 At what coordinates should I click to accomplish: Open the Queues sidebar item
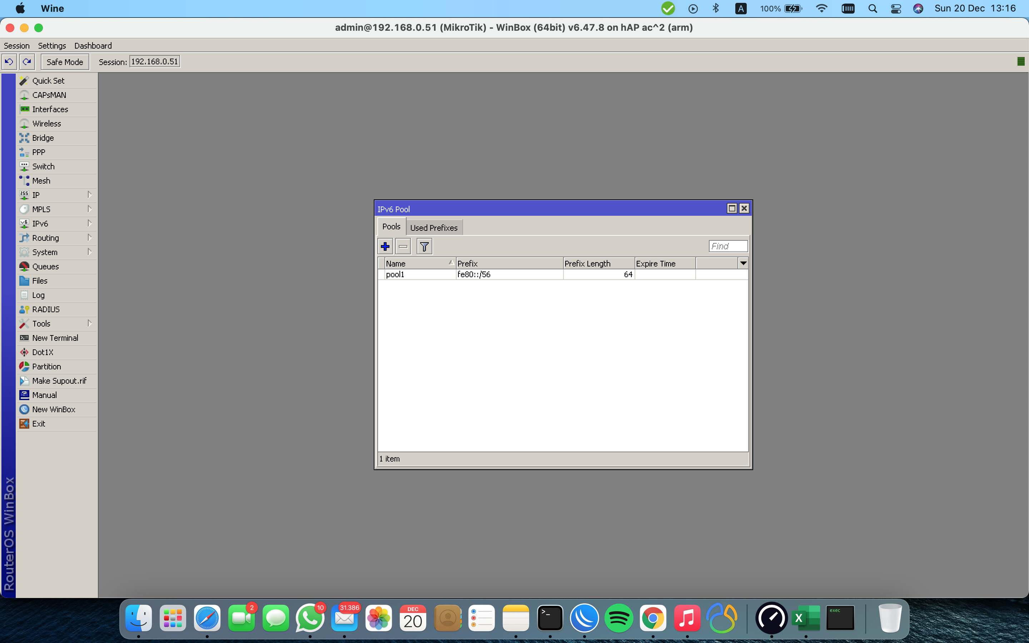pos(45,266)
